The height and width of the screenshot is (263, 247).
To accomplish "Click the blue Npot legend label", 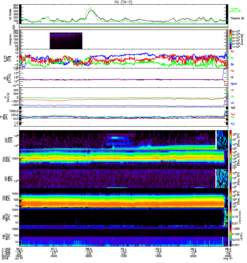I will [233, 84].
